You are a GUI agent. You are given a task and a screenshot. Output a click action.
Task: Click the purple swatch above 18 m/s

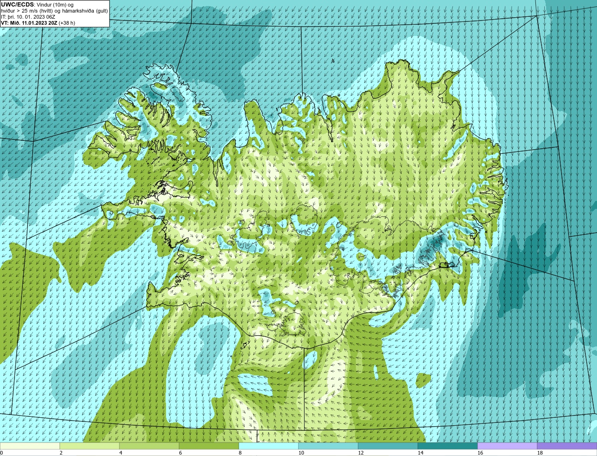[567, 446]
